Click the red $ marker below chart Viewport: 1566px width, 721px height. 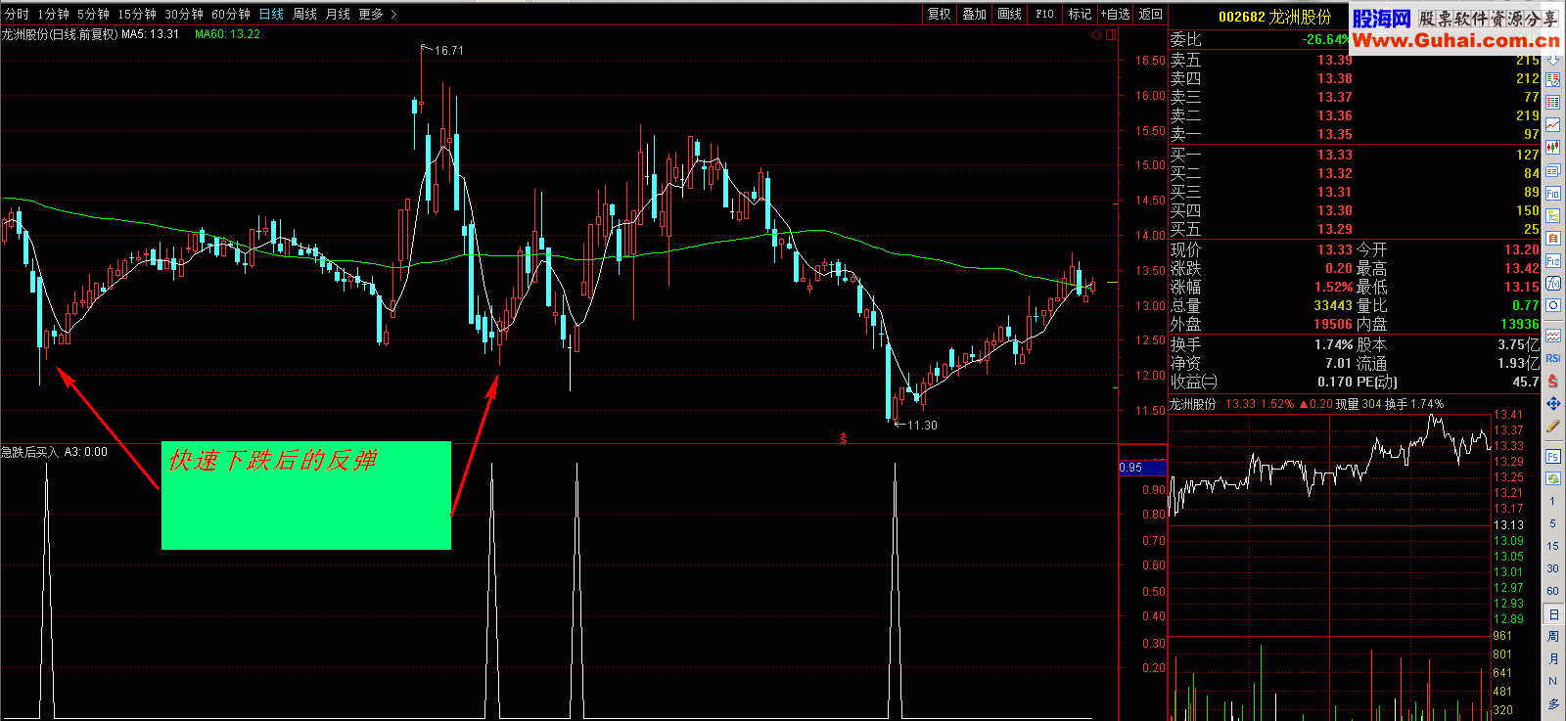click(x=844, y=438)
